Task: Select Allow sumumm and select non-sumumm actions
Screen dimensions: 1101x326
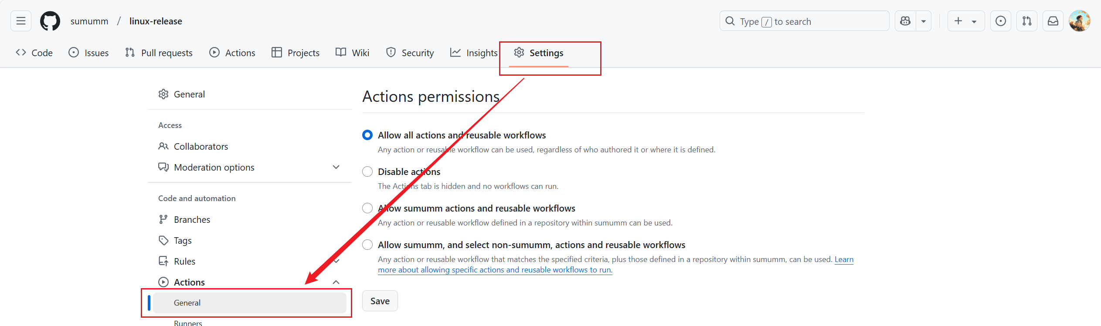Action: coord(367,245)
